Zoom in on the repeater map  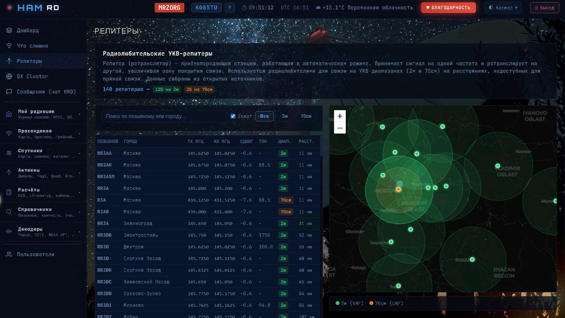click(x=340, y=116)
